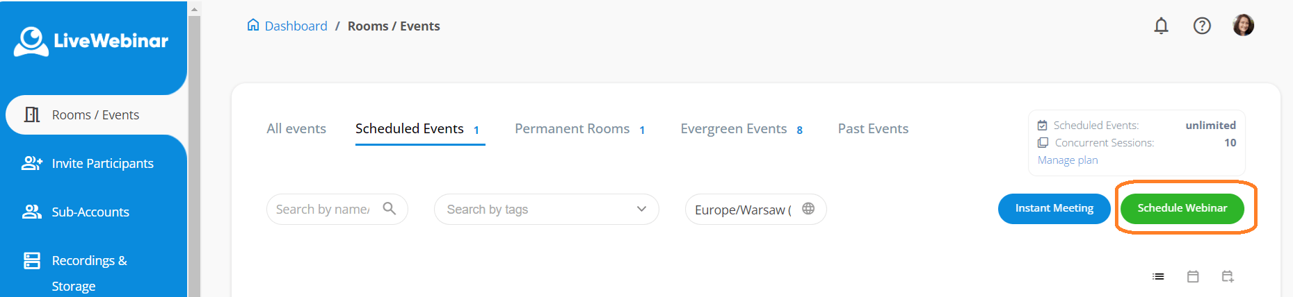This screenshot has width=1293, height=297.
Task: Click the Search by name field
Action: click(x=323, y=210)
